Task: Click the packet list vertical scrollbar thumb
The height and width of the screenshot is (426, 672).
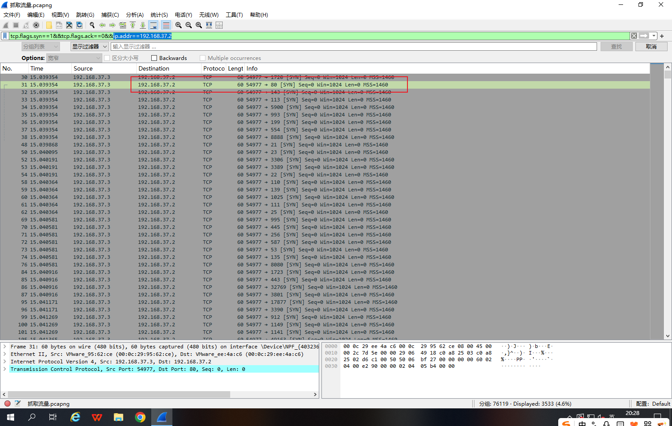Action: click(668, 75)
